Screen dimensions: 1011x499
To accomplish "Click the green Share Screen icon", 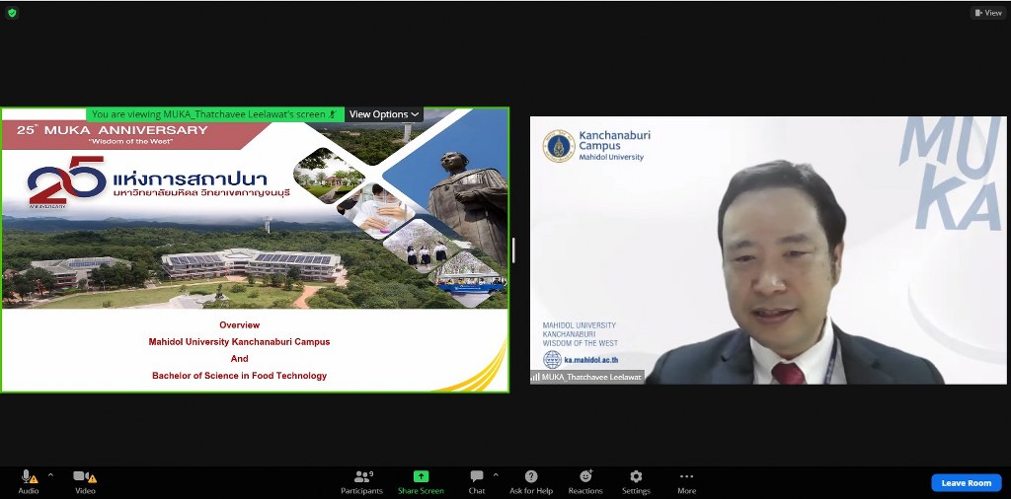I will point(421,477).
